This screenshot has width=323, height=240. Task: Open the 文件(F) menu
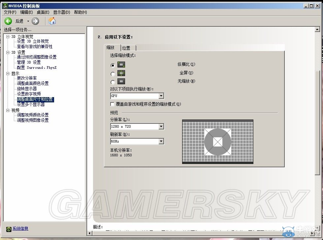tap(10, 12)
